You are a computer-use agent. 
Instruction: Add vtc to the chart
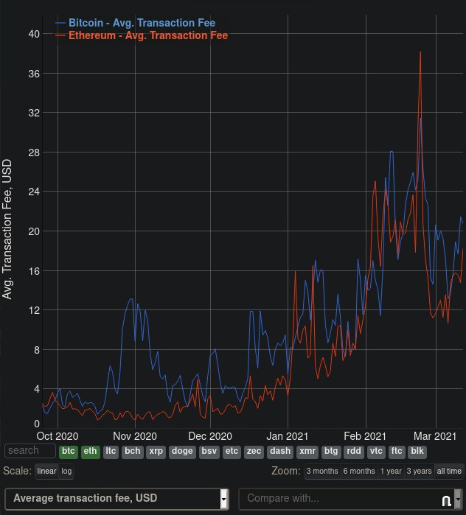(x=376, y=452)
